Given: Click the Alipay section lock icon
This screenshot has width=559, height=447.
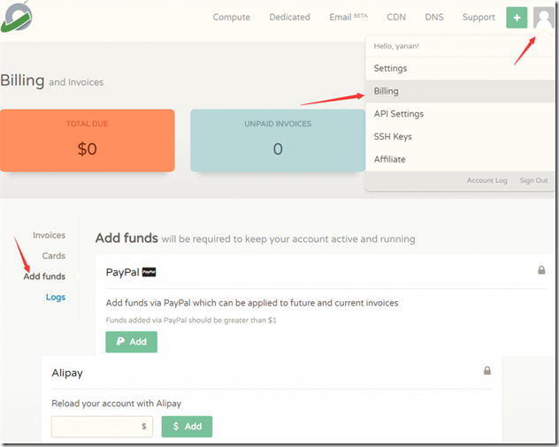Looking at the screenshot, I should point(486,371).
